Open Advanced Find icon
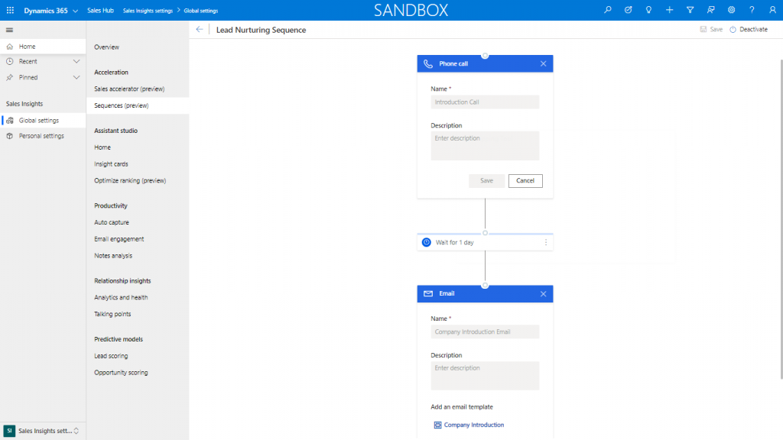The image size is (783, 440). click(711, 9)
